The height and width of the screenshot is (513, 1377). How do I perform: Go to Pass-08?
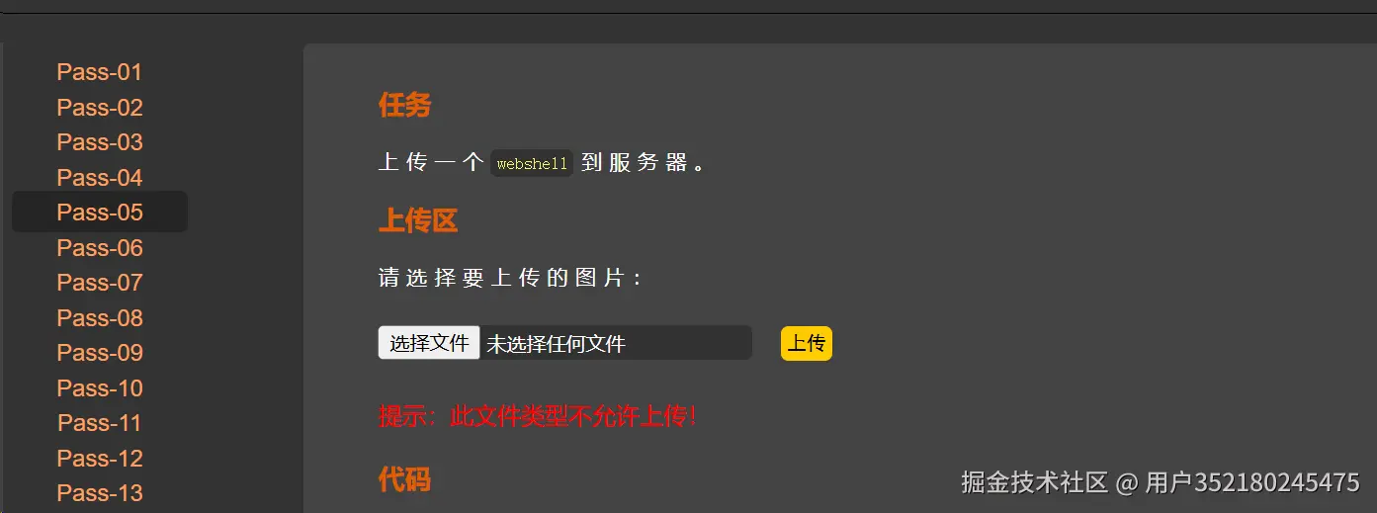99,318
